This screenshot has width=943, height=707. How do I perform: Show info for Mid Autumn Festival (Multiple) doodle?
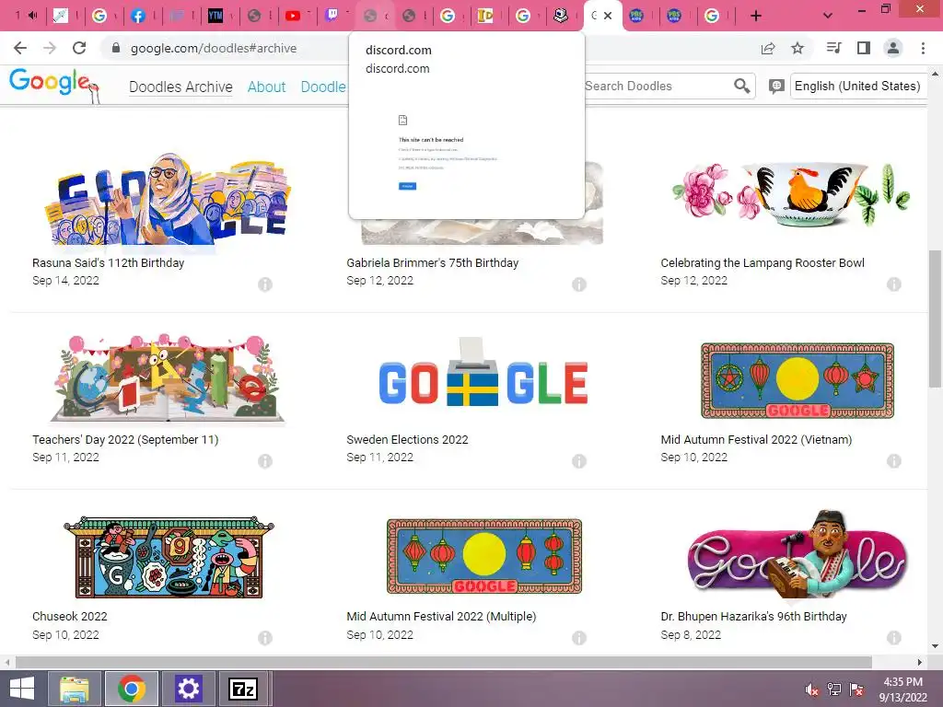579,638
